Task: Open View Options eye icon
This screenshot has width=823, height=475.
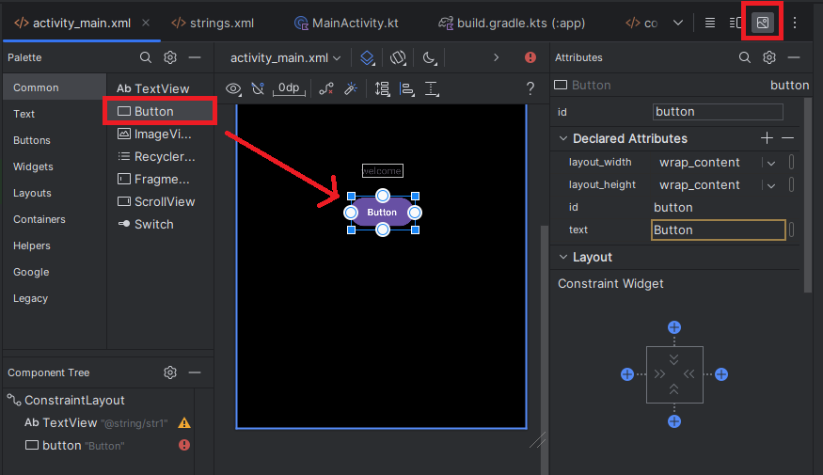Action: click(x=234, y=88)
